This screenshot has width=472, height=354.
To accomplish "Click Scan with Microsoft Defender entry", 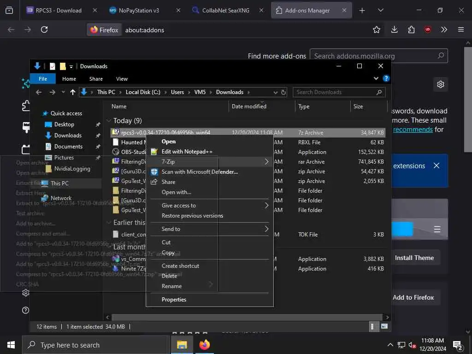I will [200, 172].
